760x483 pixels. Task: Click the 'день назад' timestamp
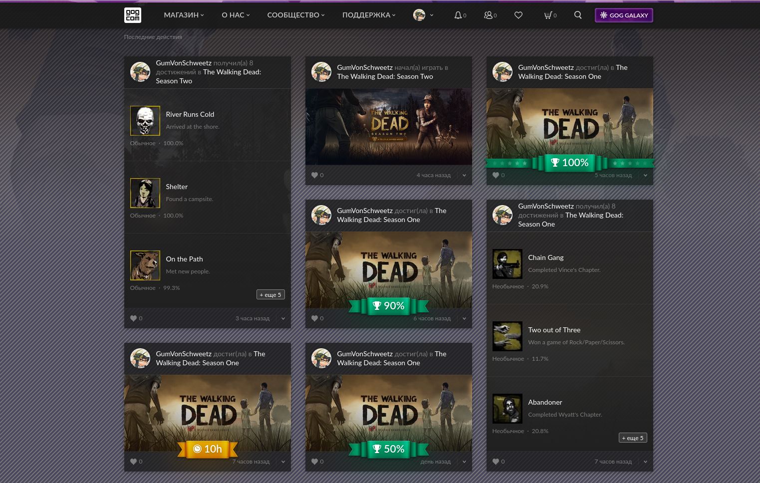(436, 462)
